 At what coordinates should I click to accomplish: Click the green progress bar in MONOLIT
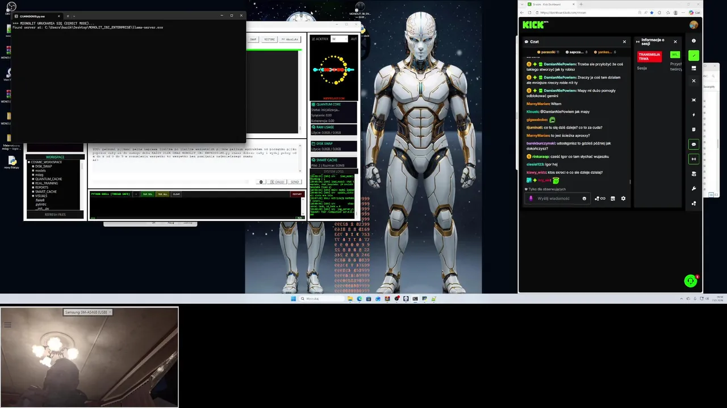(x=273, y=50)
